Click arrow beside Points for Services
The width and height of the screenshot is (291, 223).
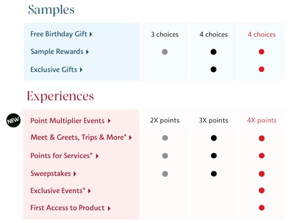click(x=97, y=156)
